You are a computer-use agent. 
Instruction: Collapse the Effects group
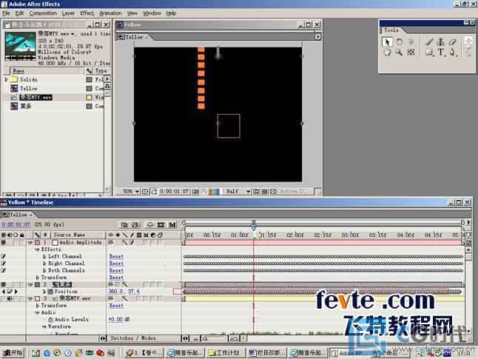(38, 249)
